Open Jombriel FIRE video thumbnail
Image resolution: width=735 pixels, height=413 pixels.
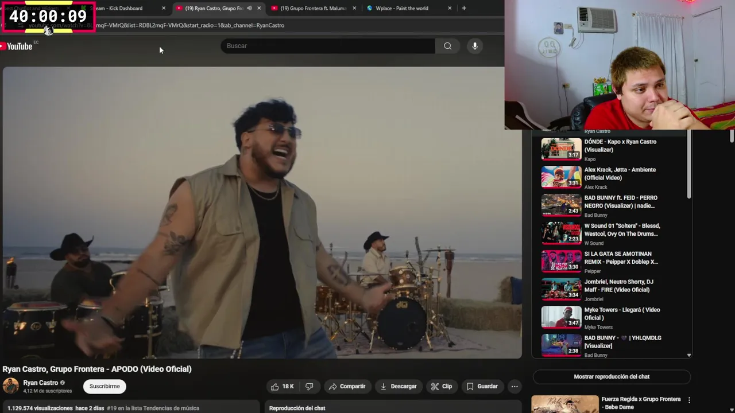(x=561, y=290)
